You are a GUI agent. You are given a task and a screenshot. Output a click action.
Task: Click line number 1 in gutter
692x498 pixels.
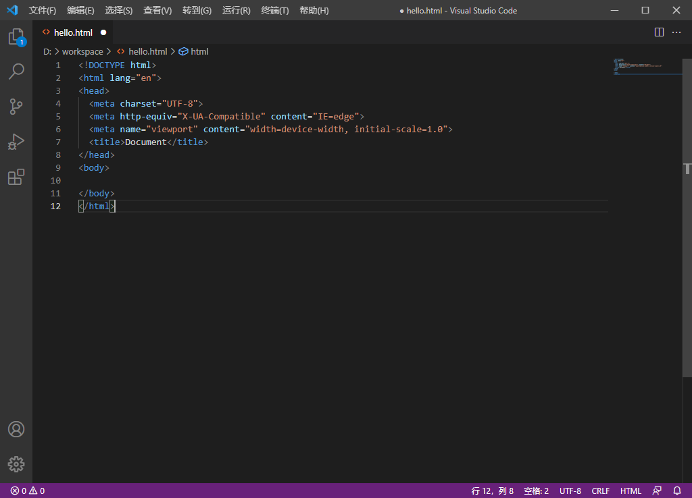pos(58,65)
